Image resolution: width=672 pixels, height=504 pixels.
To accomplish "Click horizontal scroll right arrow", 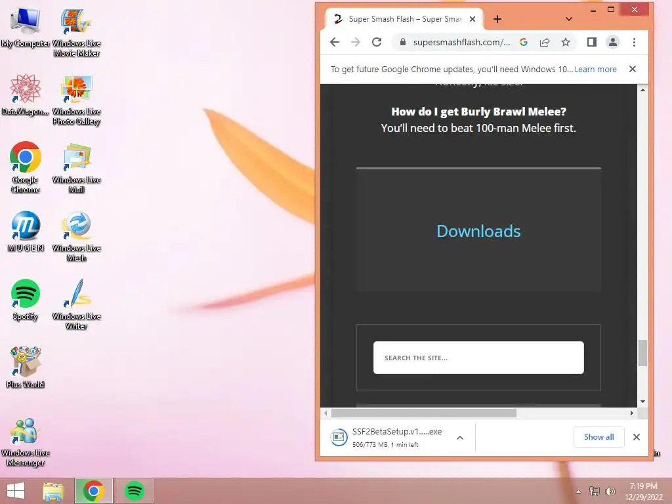I will point(632,413).
